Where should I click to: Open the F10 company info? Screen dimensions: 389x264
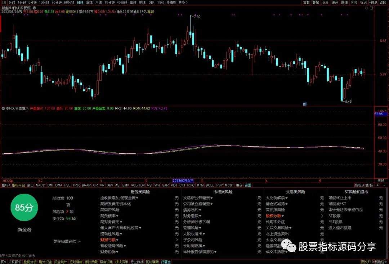[354, 3]
